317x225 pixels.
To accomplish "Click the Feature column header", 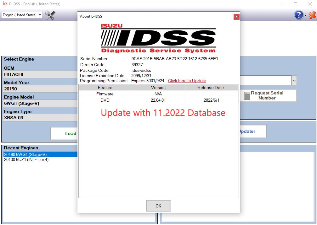I will click(105, 88).
